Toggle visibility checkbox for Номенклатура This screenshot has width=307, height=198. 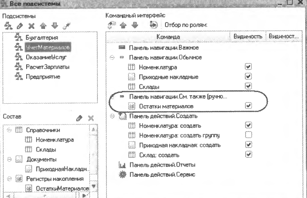248,67
